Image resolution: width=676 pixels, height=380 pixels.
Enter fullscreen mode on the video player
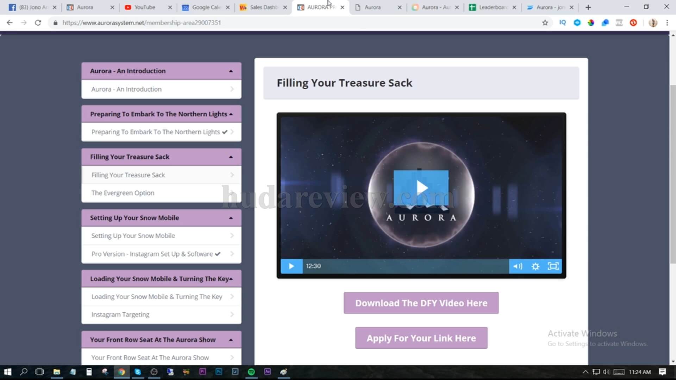[553, 266]
